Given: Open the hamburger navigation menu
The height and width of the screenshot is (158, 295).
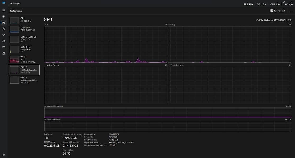Looking at the screenshot, I should 4,11.
